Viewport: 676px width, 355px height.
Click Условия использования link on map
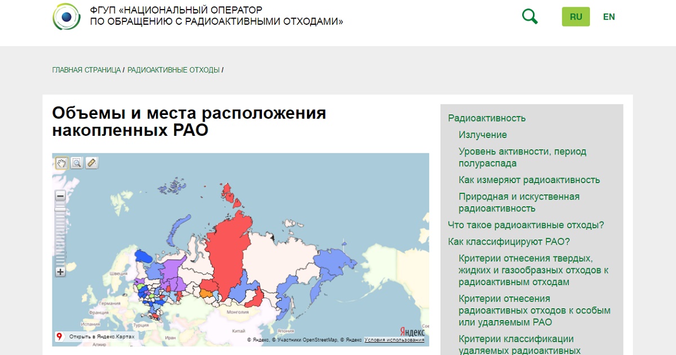[394, 340]
